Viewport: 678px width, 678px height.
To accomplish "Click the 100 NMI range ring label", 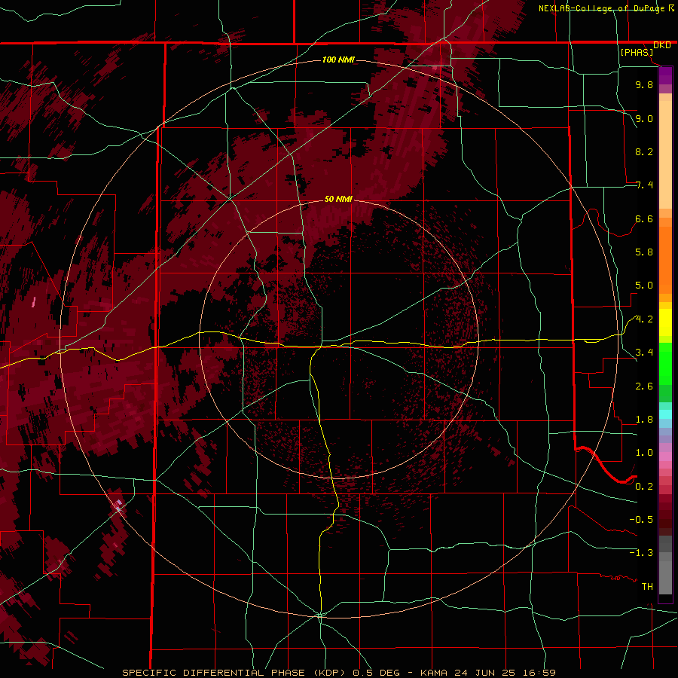I will click(338, 60).
